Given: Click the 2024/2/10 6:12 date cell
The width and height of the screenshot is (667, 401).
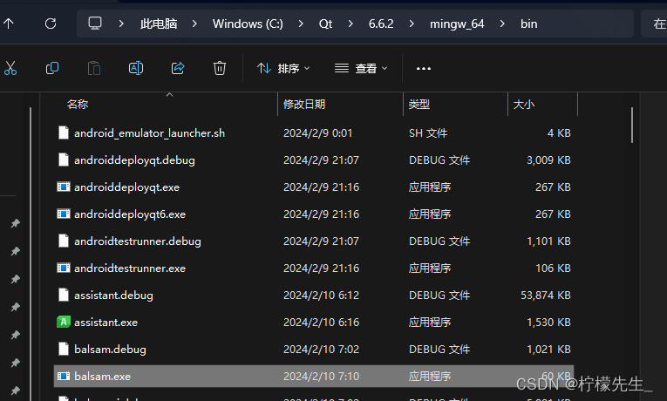Looking at the screenshot, I should click(321, 296).
